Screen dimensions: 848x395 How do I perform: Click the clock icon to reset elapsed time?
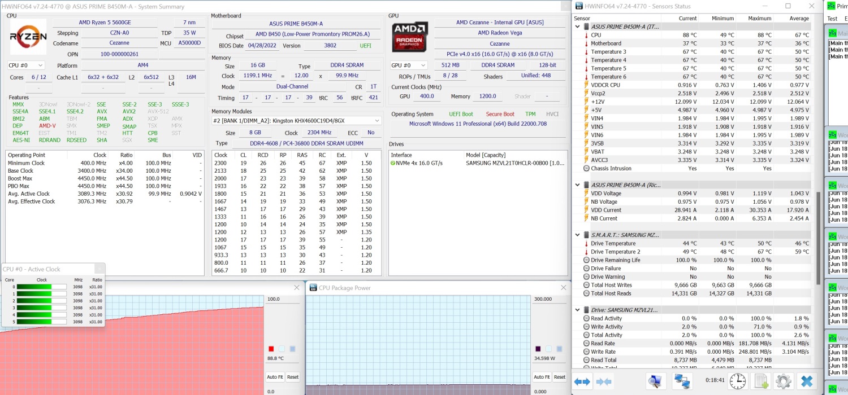point(737,381)
